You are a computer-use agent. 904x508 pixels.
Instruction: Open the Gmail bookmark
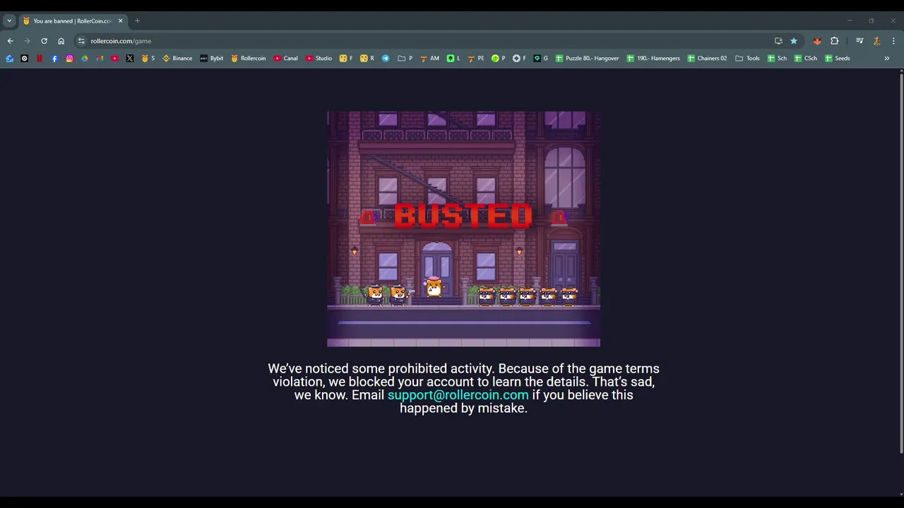click(x=100, y=59)
